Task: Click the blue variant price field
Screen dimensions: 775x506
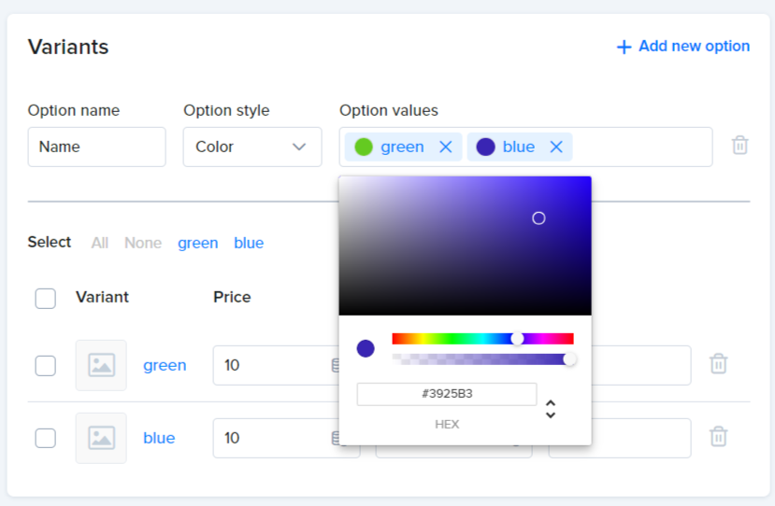Action: click(276, 438)
